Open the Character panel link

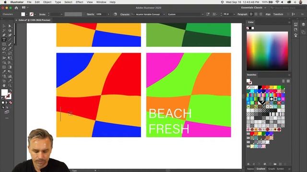[125, 14]
